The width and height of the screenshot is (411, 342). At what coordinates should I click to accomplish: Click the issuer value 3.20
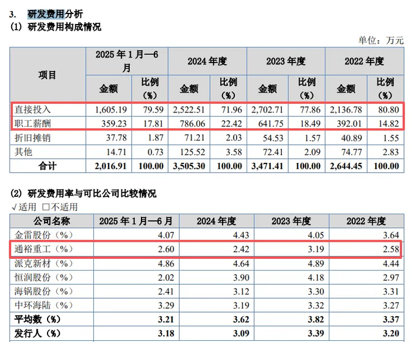tap(391, 333)
